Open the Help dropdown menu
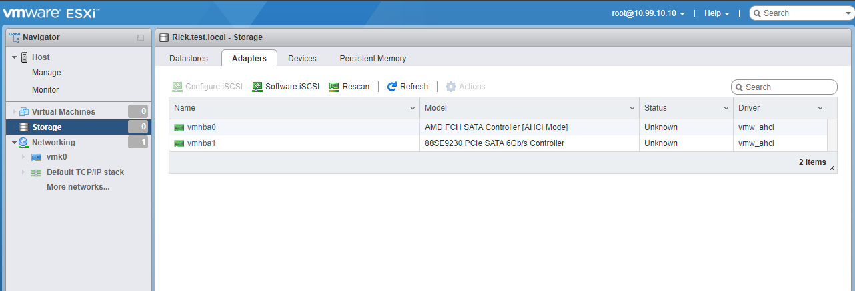This screenshot has height=291, width=855. [716, 13]
